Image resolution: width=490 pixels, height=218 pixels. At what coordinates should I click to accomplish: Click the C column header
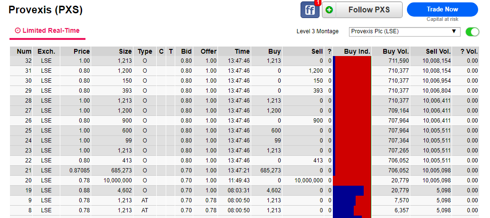point(161,52)
